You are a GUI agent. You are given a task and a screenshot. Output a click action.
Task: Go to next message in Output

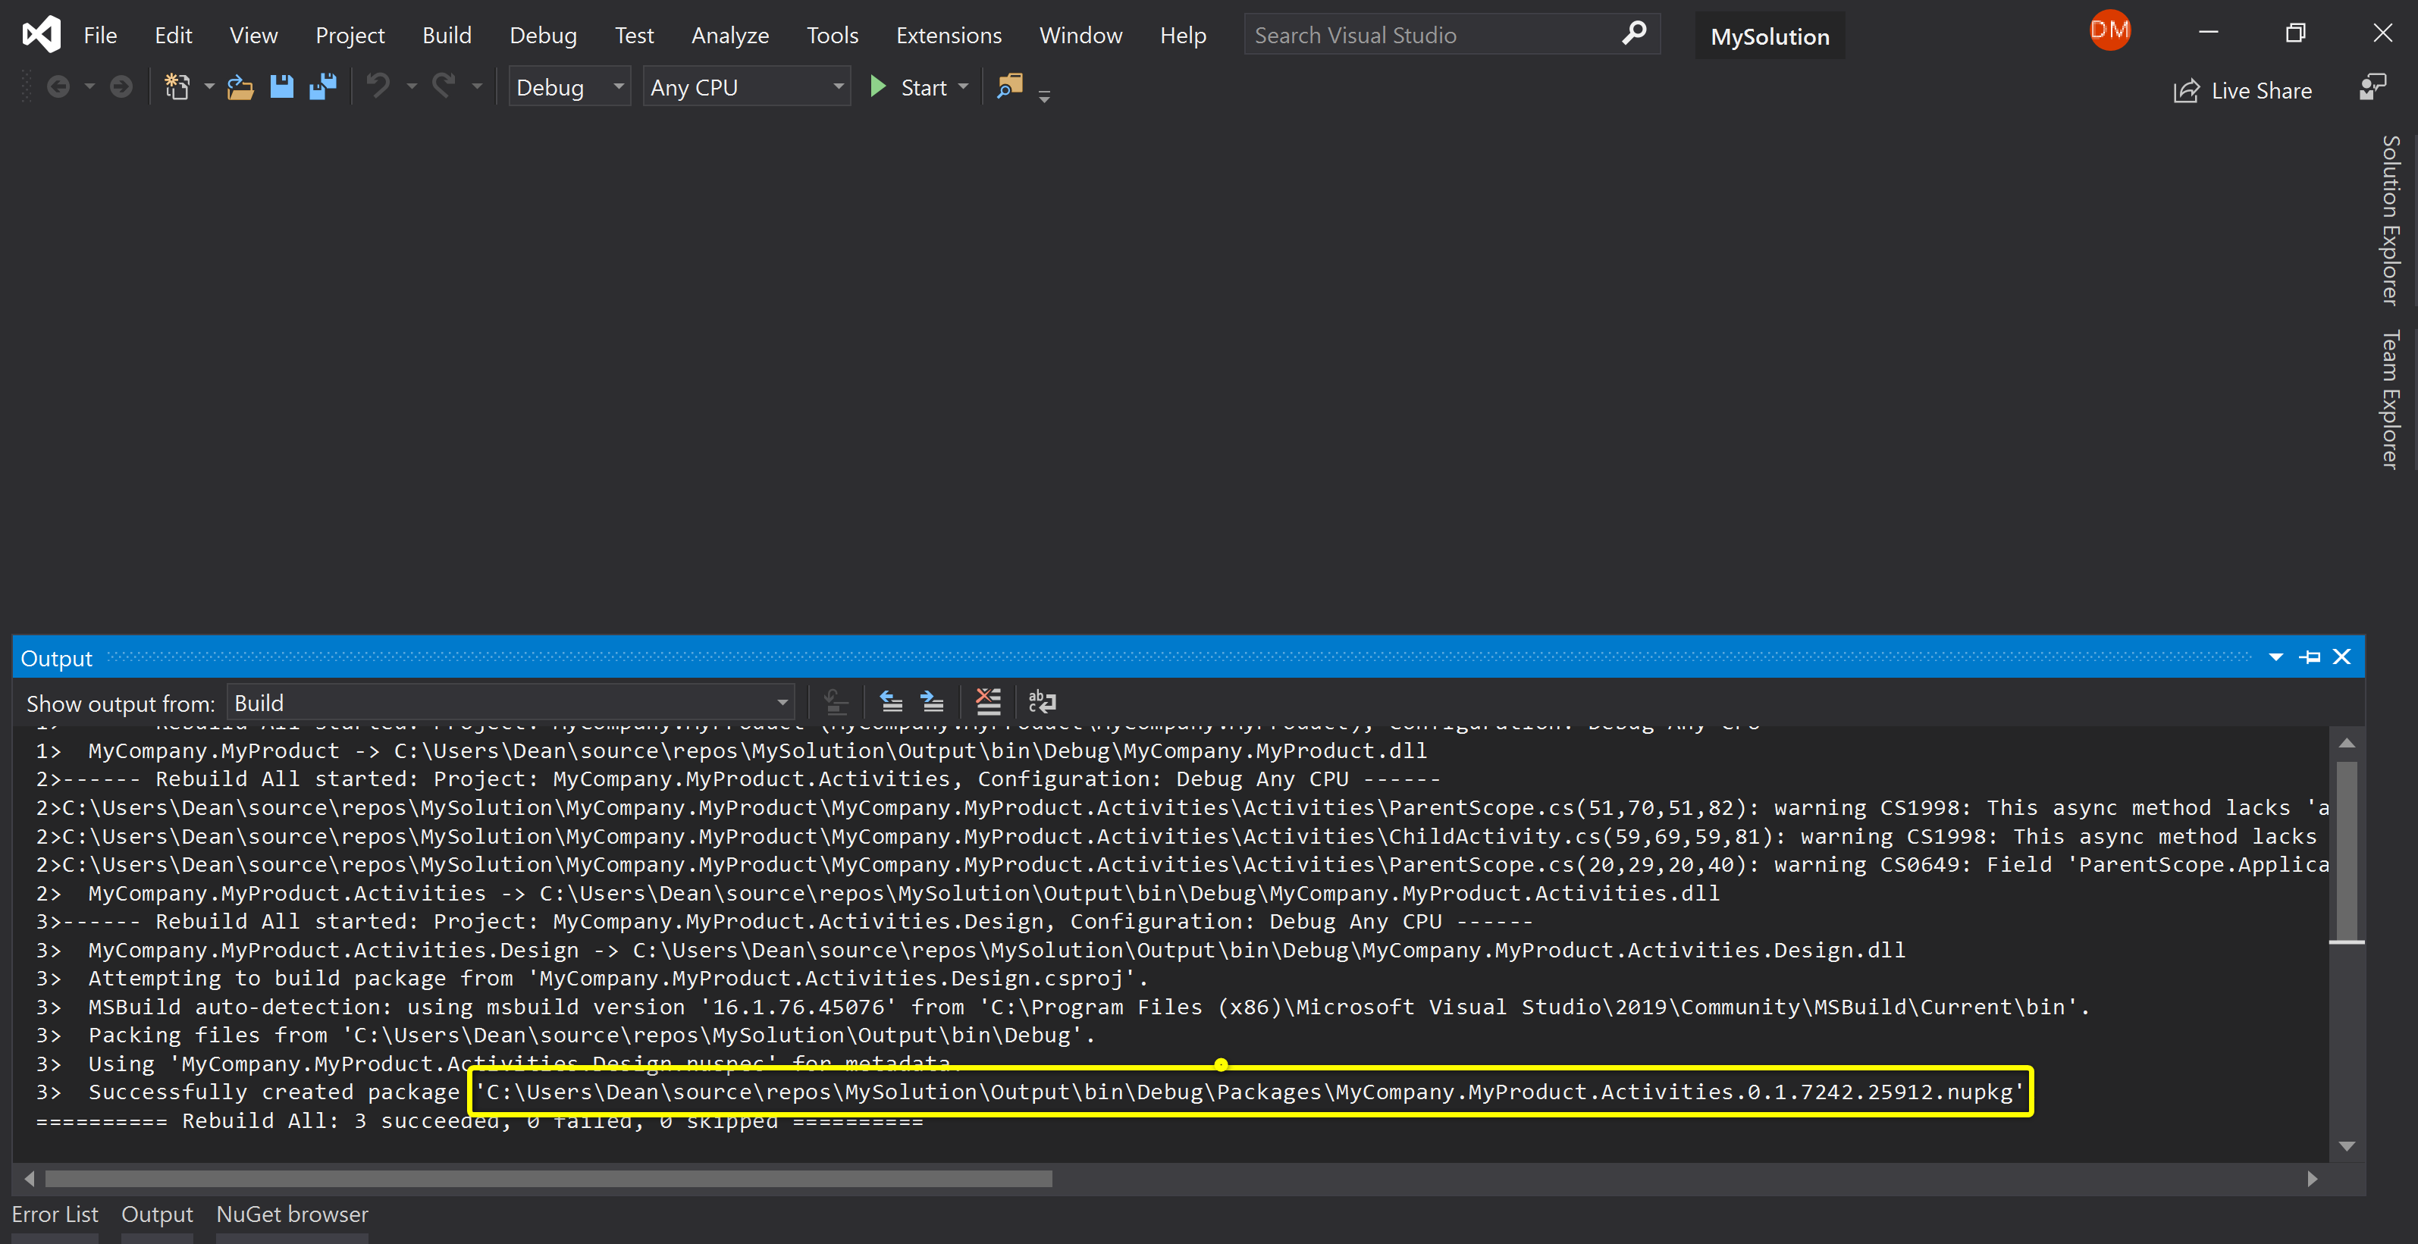coord(932,702)
